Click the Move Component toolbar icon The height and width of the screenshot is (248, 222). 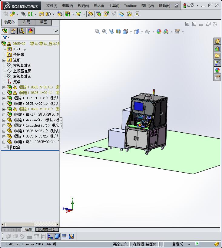tap(48, 14)
